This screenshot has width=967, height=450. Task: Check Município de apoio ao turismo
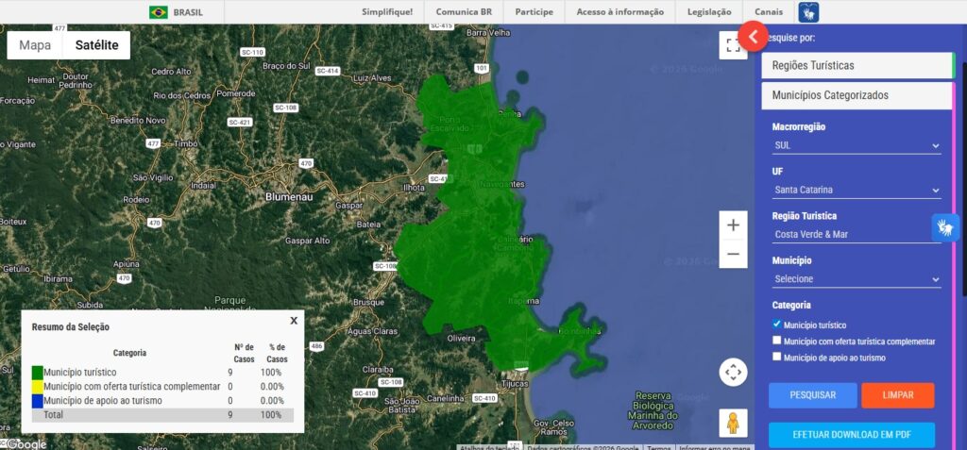tap(776, 356)
